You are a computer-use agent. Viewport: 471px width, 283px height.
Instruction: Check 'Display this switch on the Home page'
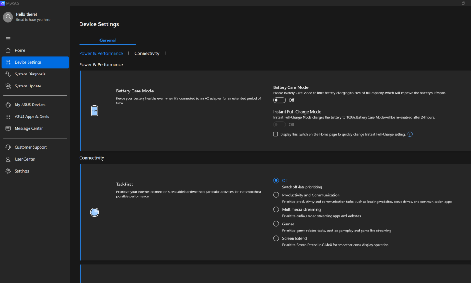click(276, 134)
